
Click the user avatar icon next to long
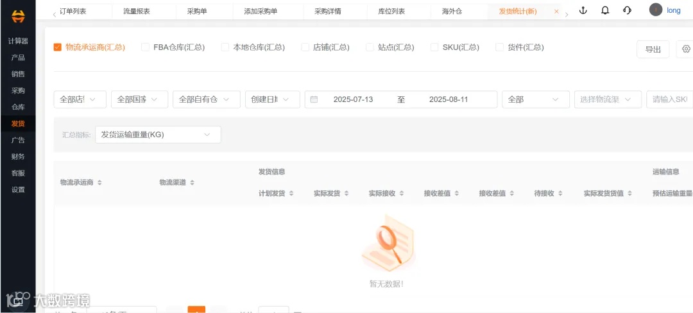pos(656,10)
